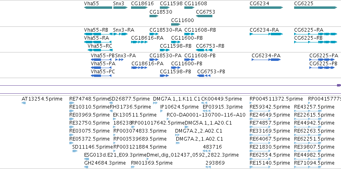
Task: Click transcript CG11600-RB
Action: coord(176,42)
